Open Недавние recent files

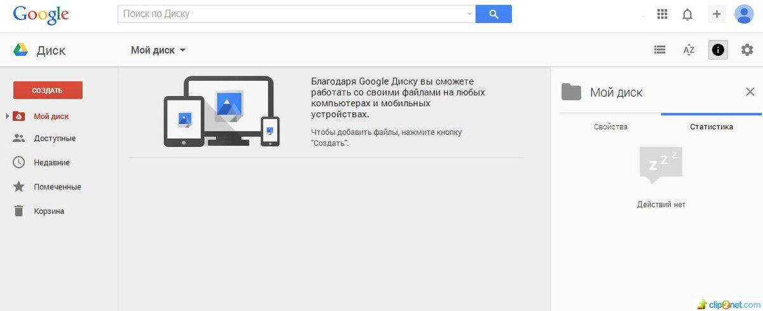click(52, 162)
